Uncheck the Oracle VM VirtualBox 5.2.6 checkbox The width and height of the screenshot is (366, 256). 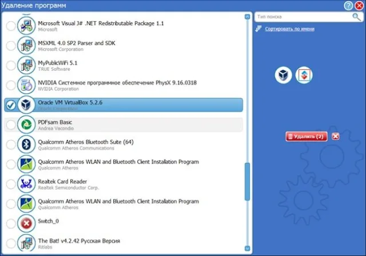tap(11, 105)
